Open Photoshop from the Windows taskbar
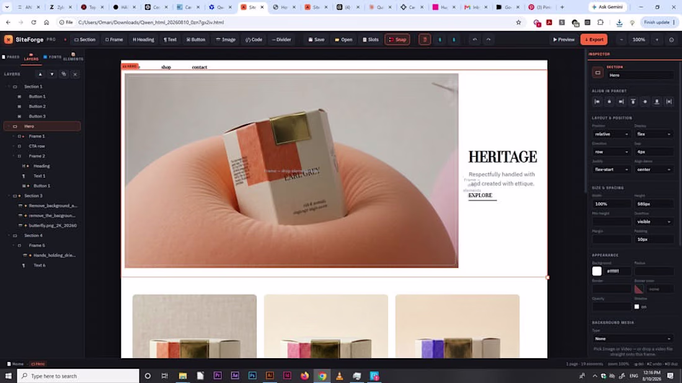The width and height of the screenshot is (682, 383). pyautogui.click(x=252, y=376)
